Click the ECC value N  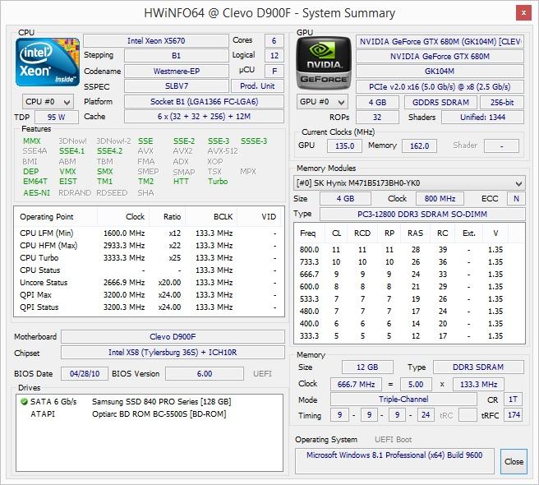point(516,198)
